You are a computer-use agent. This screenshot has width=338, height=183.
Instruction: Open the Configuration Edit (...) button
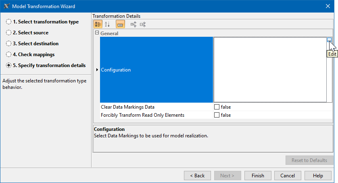click(x=329, y=40)
